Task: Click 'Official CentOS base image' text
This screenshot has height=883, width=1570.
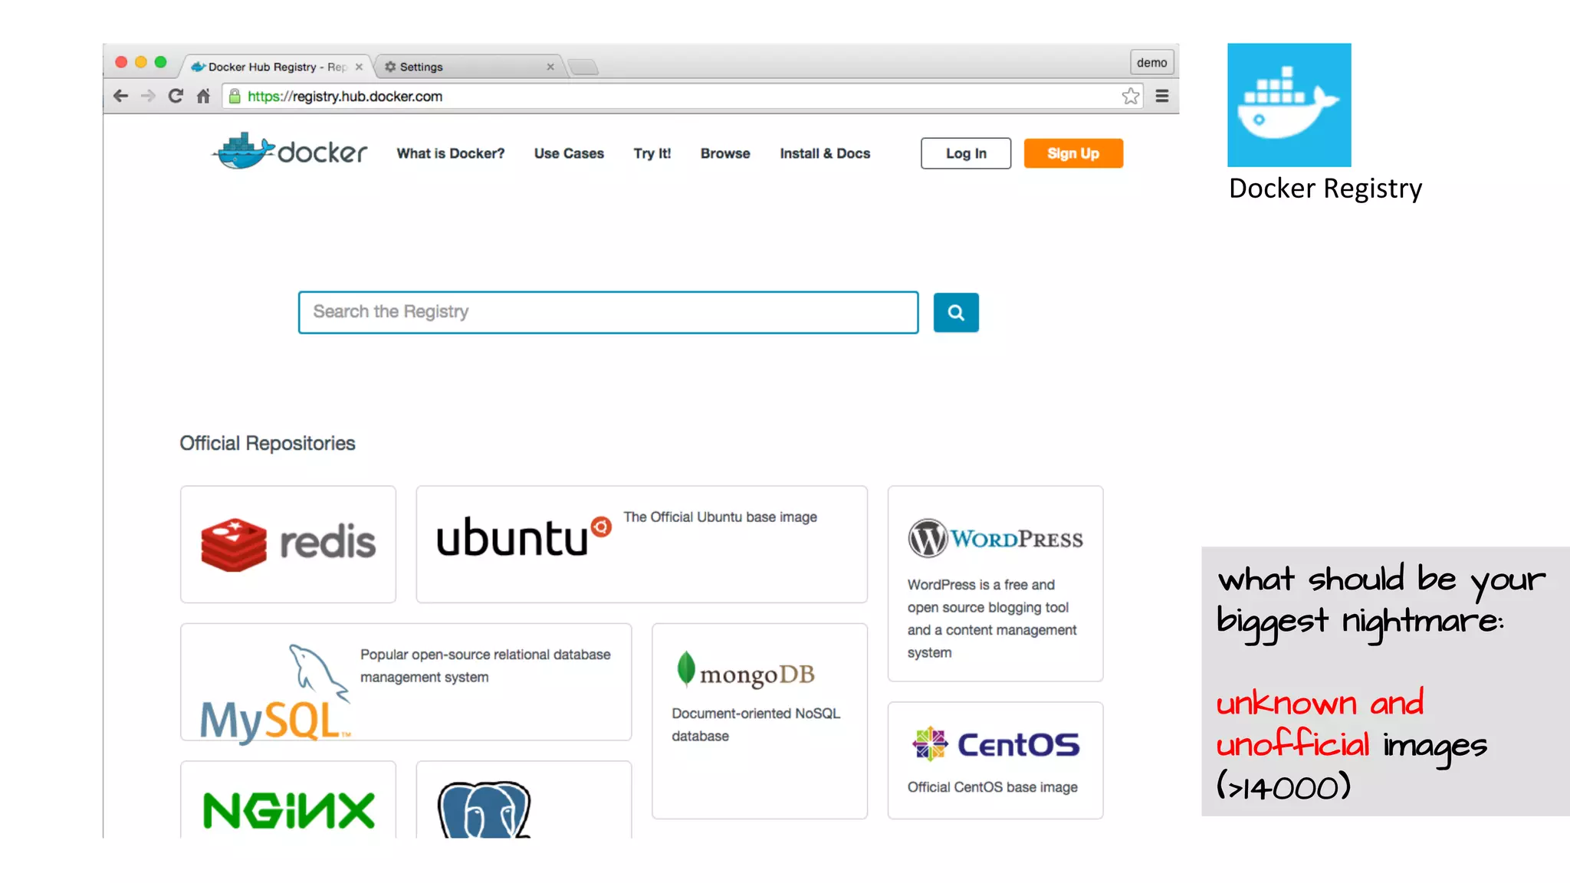Action: point(992,787)
